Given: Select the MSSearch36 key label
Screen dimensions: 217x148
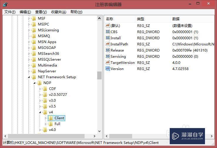Looking at the screenshot, I should coord(48,54).
